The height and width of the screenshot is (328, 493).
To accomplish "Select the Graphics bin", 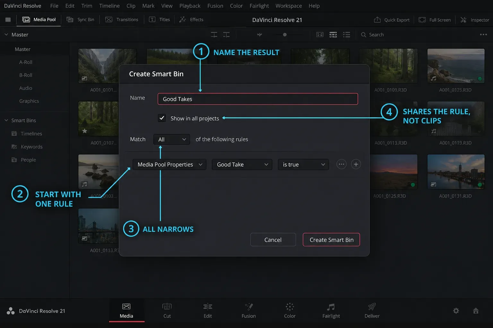I will [x=29, y=101].
